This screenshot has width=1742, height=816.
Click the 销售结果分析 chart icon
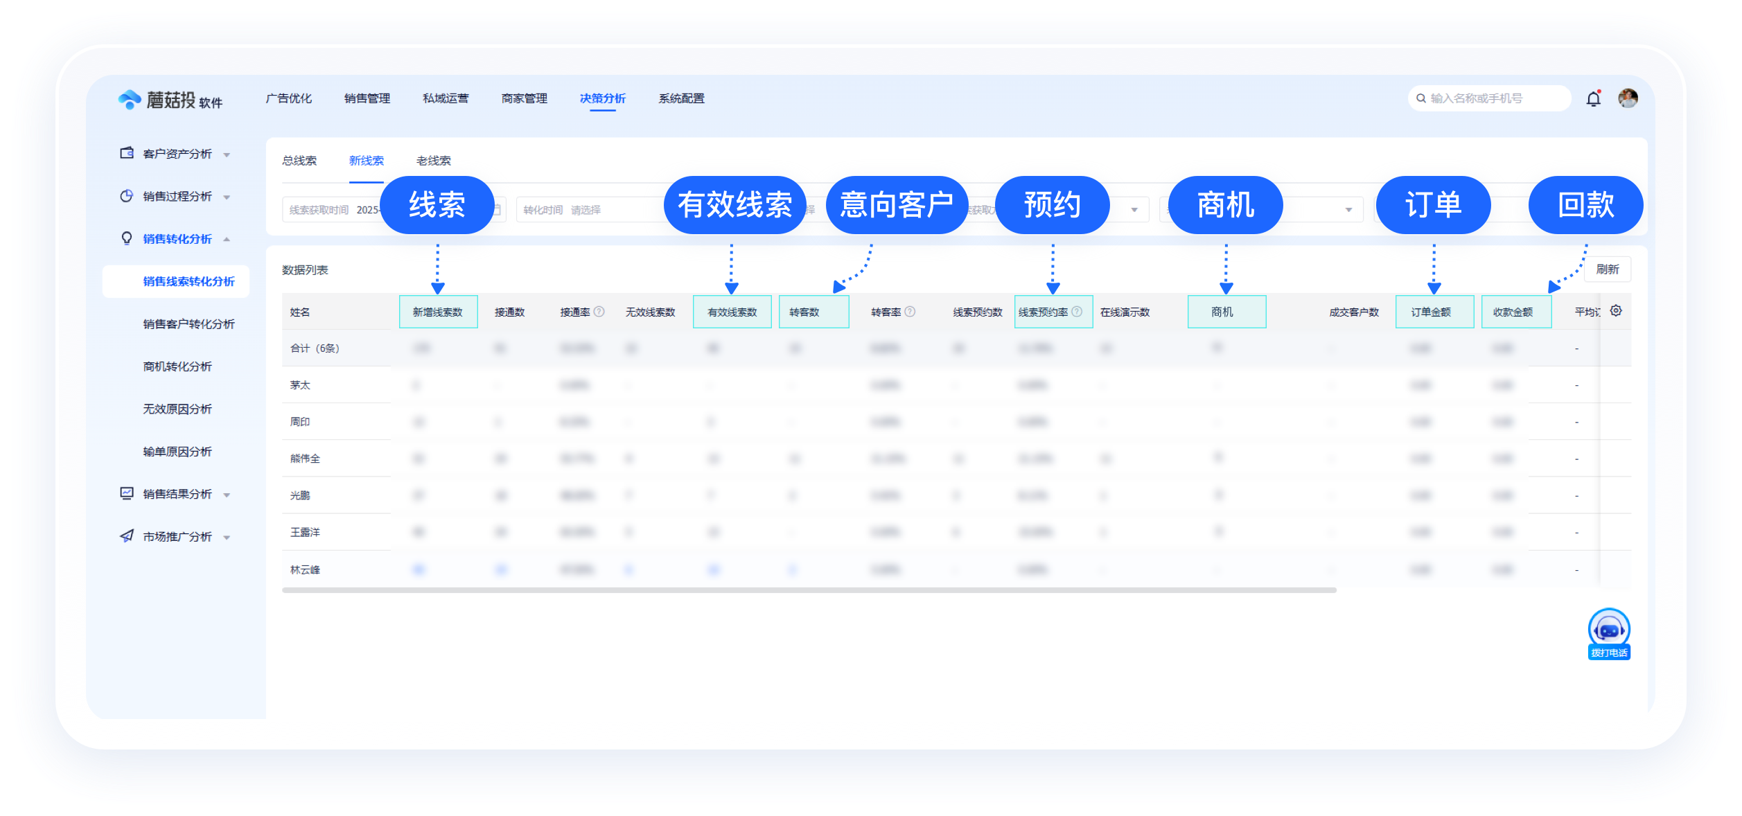pos(125,494)
